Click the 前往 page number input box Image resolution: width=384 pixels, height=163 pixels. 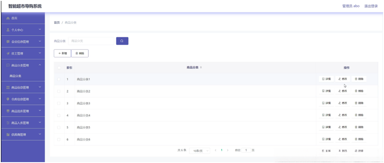(246, 150)
